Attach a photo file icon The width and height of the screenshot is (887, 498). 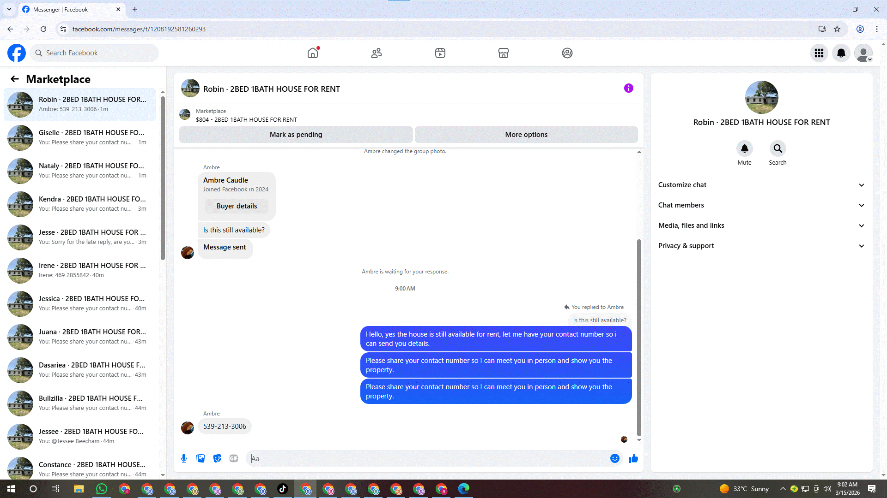point(200,458)
